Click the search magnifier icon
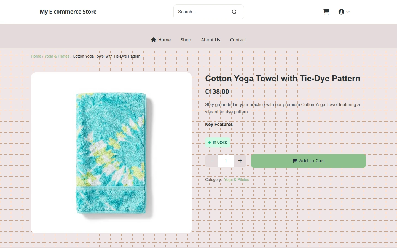The image size is (397, 248). (234, 12)
